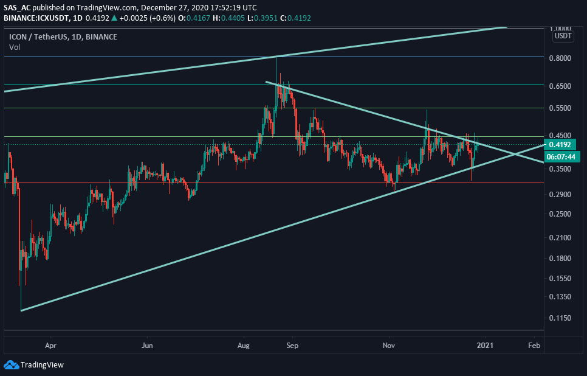Click the Sep label on time axis
587x376 pixels.
point(292,345)
